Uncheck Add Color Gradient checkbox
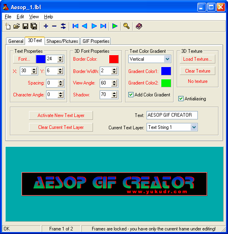The image size is (228, 234). pyautogui.click(x=131, y=95)
